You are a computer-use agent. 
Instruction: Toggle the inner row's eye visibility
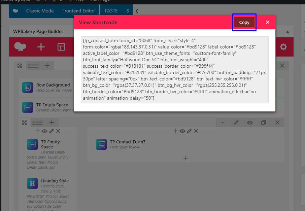(x=250, y=122)
